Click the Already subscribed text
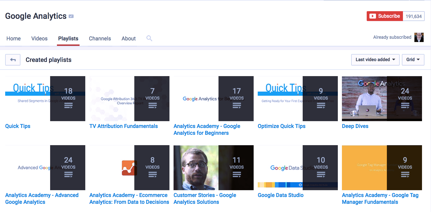 392,37
